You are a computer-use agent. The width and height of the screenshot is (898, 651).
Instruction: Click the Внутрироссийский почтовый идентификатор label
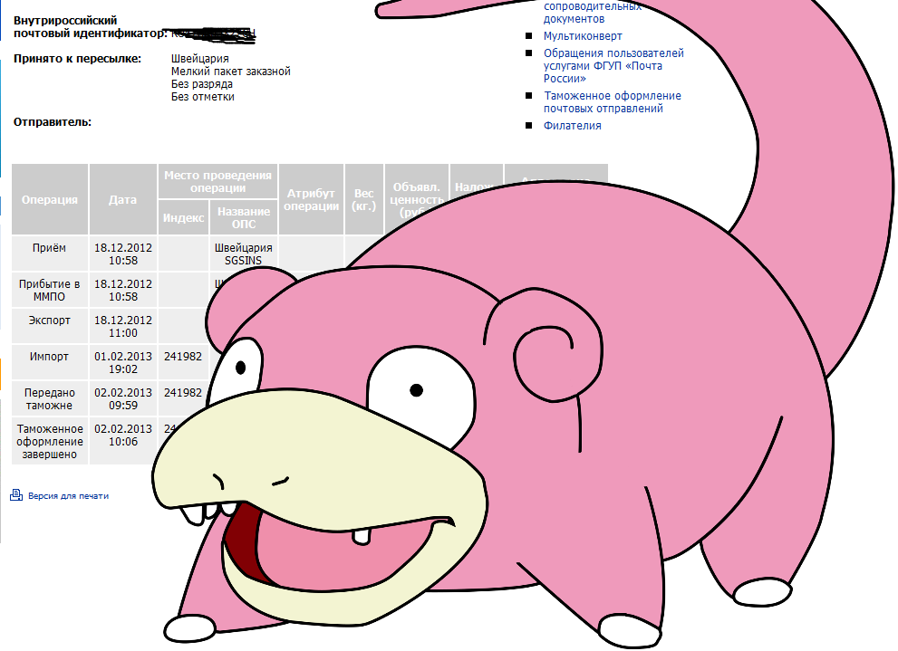(90, 27)
